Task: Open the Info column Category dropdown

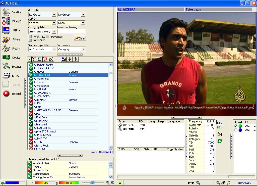Action: (83, 49)
